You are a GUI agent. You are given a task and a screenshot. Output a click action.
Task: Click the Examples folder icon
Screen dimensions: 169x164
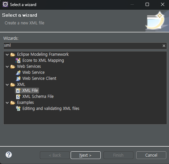click(13, 103)
